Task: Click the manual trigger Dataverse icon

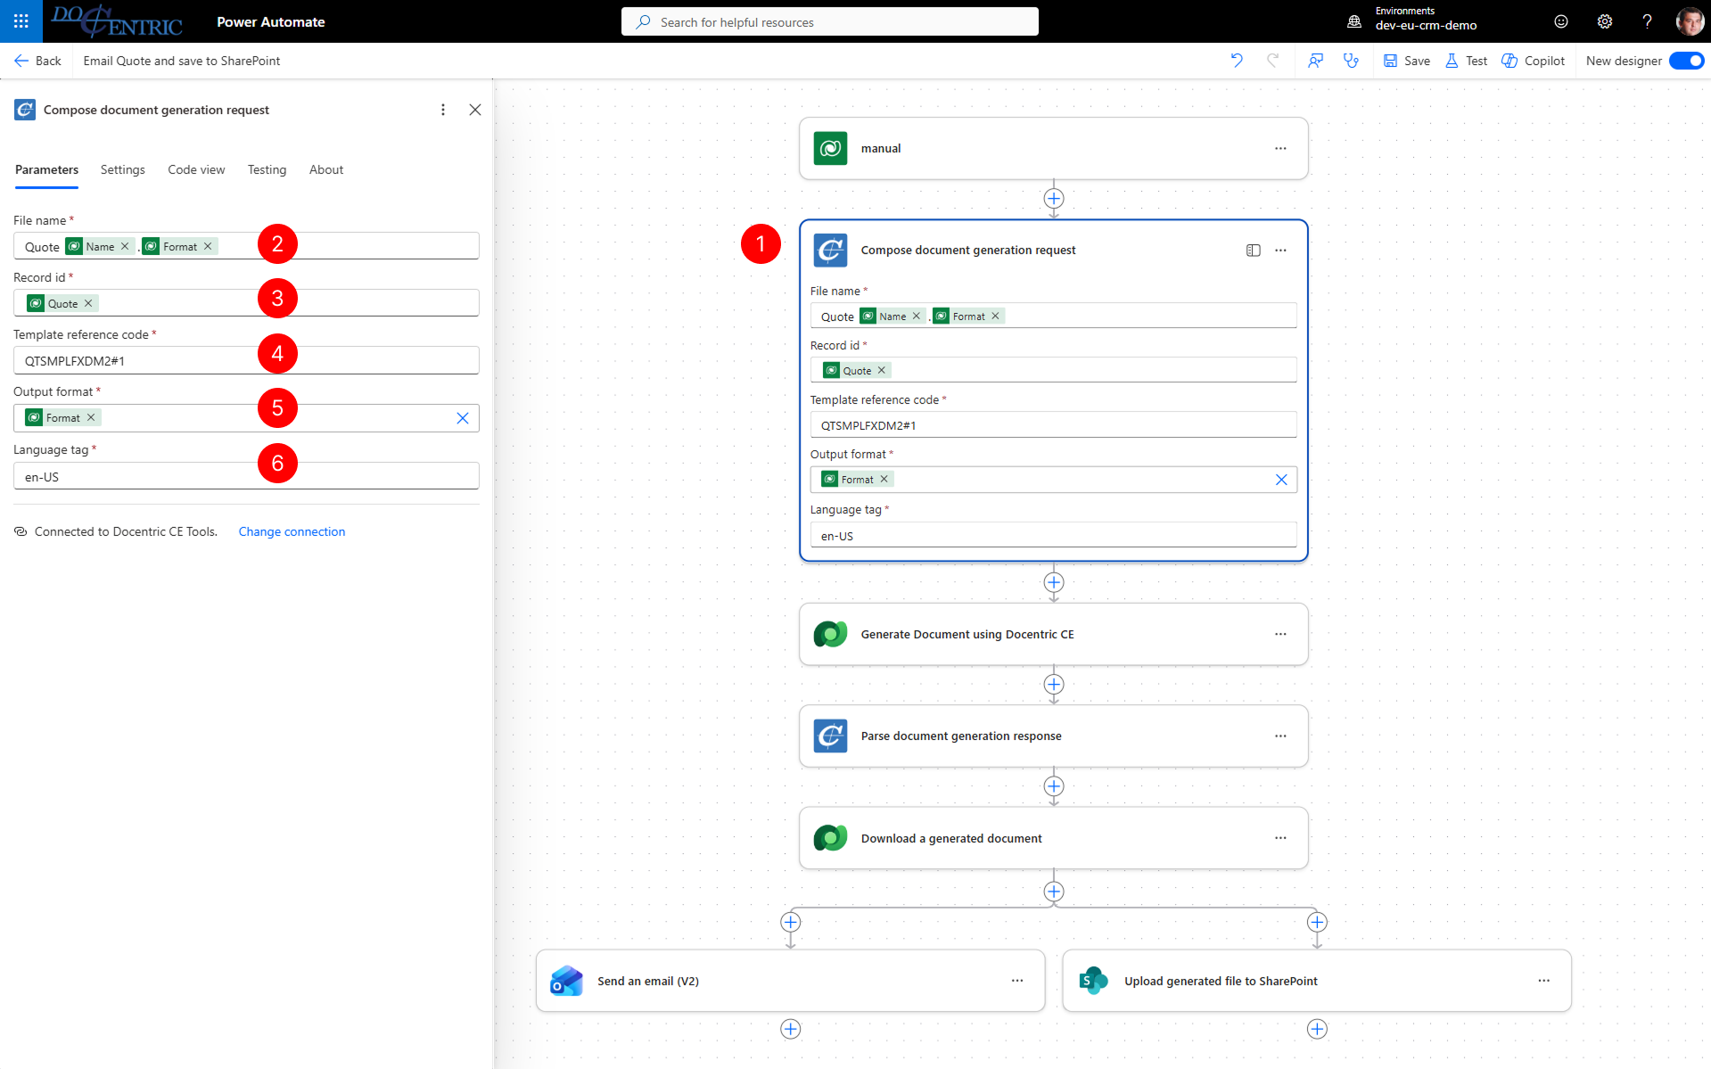Action: tap(830, 148)
